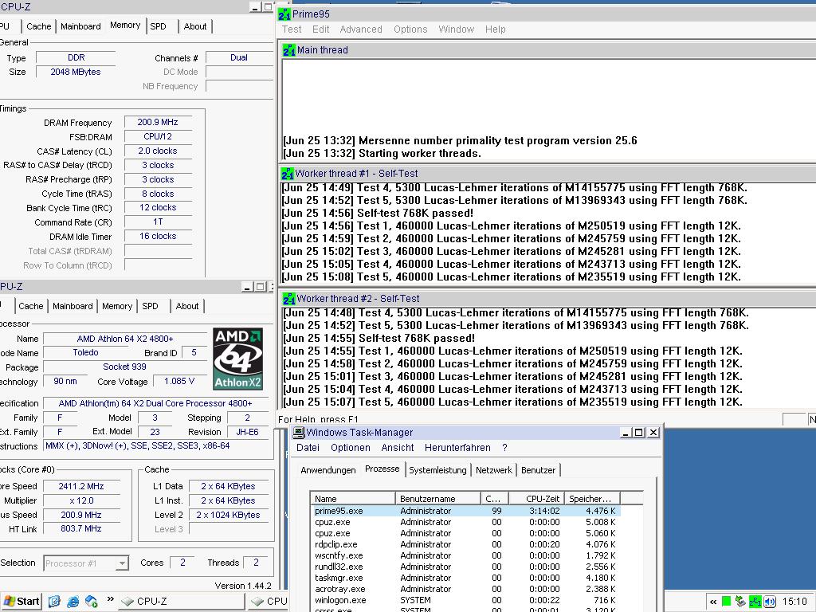Screen dimensions: 816x612
Task: Open the Herunterfahren menu in Task-Manager
Action: pyautogui.click(x=457, y=448)
